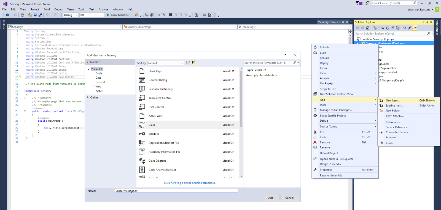Click the help question mark in Add New Item dialog
The image size is (441, 210).
[285, 55]
